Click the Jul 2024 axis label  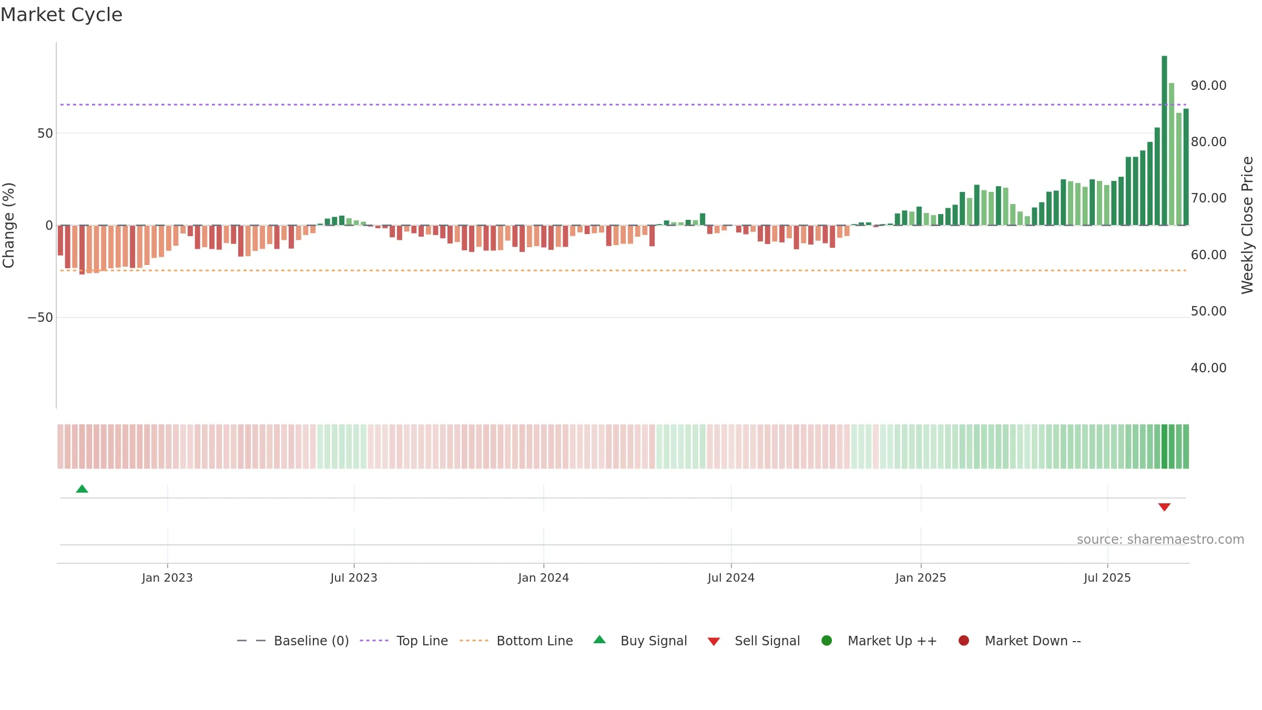click(731, 578)
